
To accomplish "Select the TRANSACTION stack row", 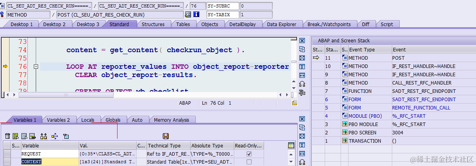I will [394, 141].
